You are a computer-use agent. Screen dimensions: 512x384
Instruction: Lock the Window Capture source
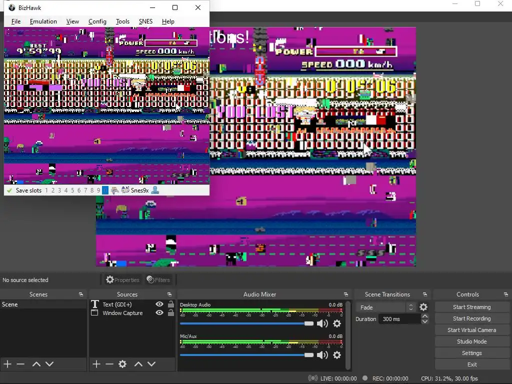(x=171, y=312)
